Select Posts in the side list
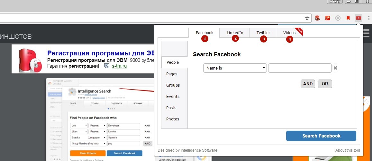 tap(171, 108)
